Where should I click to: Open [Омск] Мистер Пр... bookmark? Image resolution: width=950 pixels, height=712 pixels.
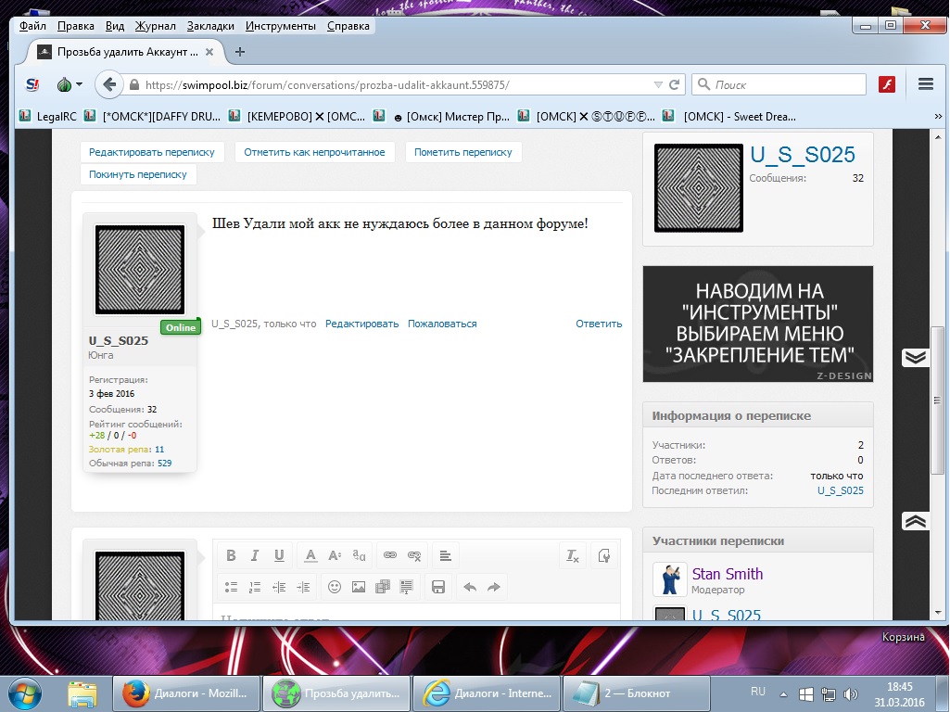[441, 116]
